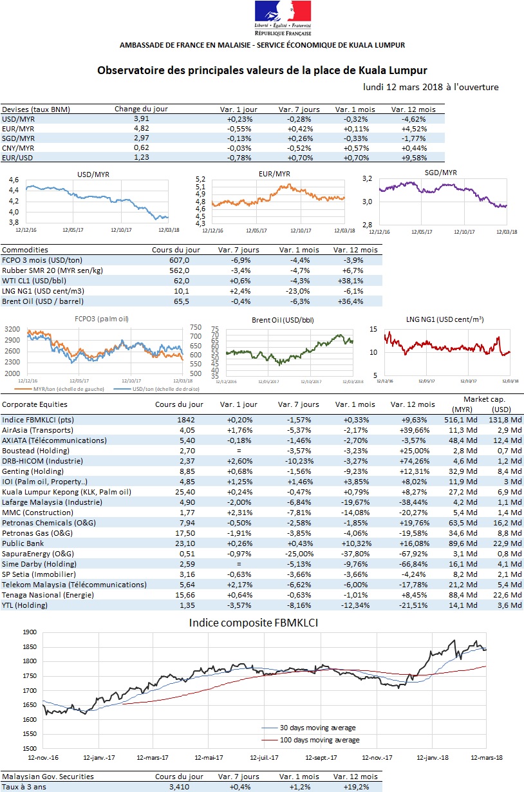Select the 'Lafarge Malaysia (Industrie)' row label
The width and height of the screenshot is (524, 792).
[53, 502]
